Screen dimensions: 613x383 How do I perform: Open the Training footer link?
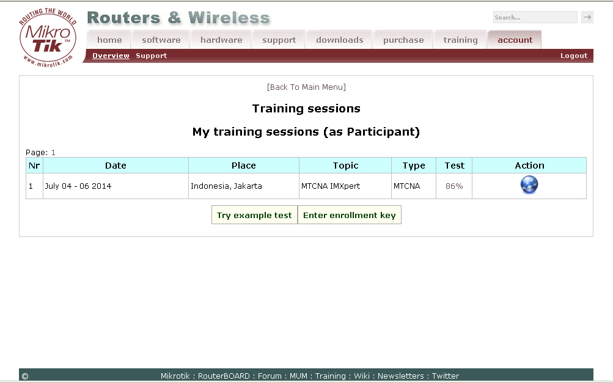pyautogui.click(x=331, y=376)
